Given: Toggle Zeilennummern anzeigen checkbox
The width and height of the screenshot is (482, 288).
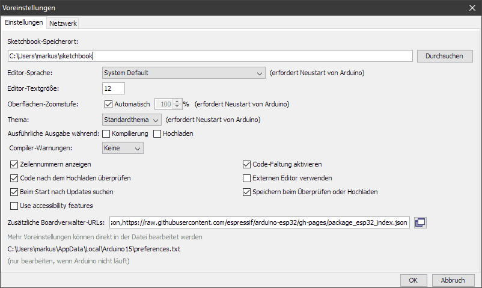Looking at the screenshot, I should 14,164.
